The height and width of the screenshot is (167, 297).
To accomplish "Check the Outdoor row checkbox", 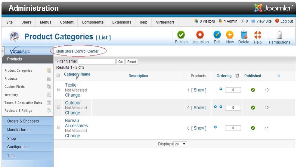I will coord(59,107).
